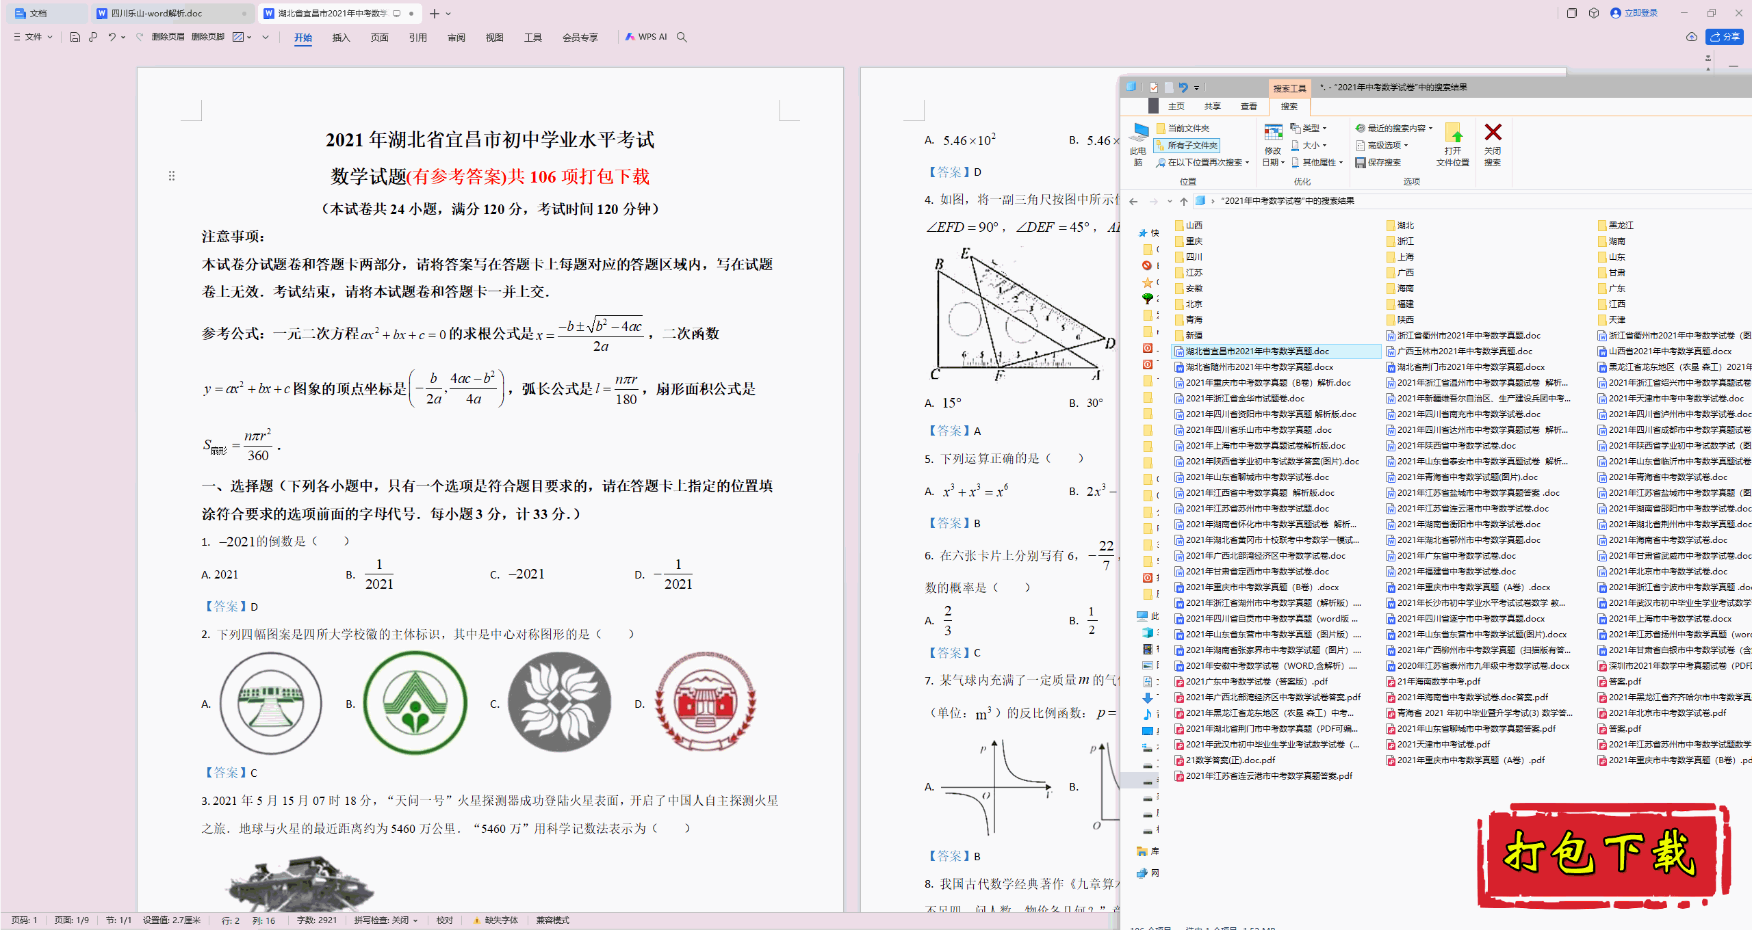Click the border/shading icon in WPS toolbar
The width and height of the screenshot is (1752, 930).
tap(238, 37)
